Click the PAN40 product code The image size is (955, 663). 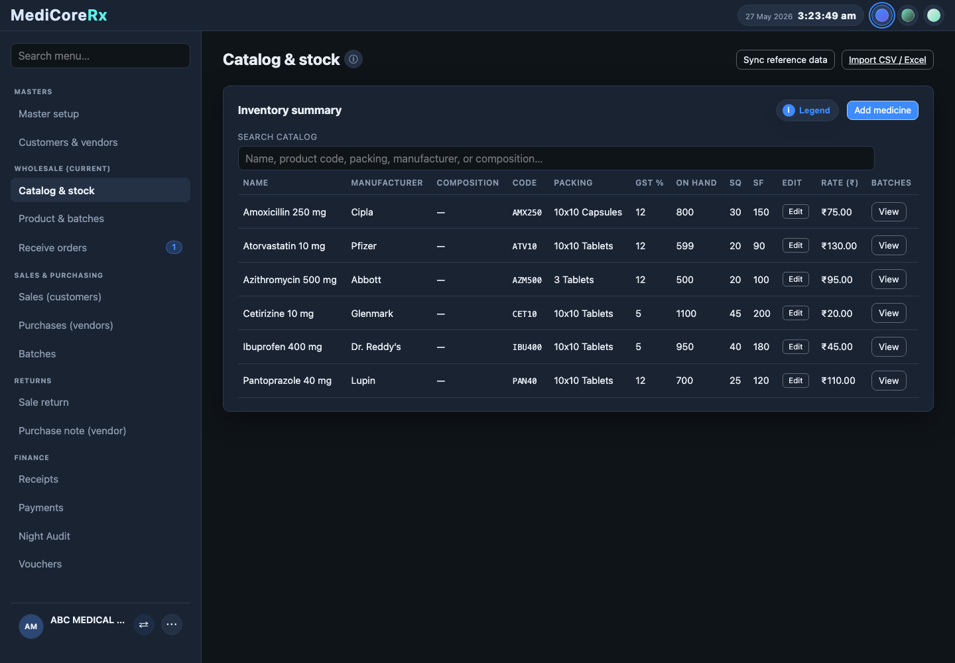tap(525, 381)
